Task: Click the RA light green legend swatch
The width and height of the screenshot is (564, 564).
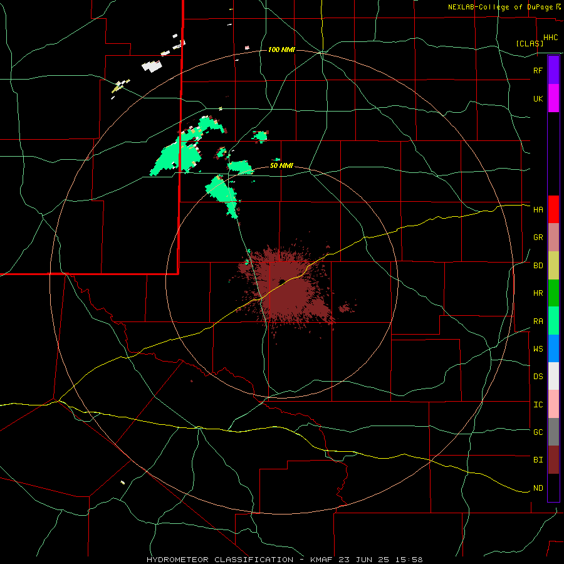Action: (x=553, y=321)
